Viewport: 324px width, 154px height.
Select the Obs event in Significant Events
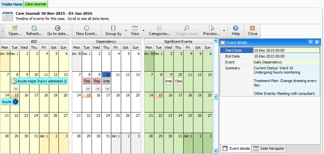point(178,81)
